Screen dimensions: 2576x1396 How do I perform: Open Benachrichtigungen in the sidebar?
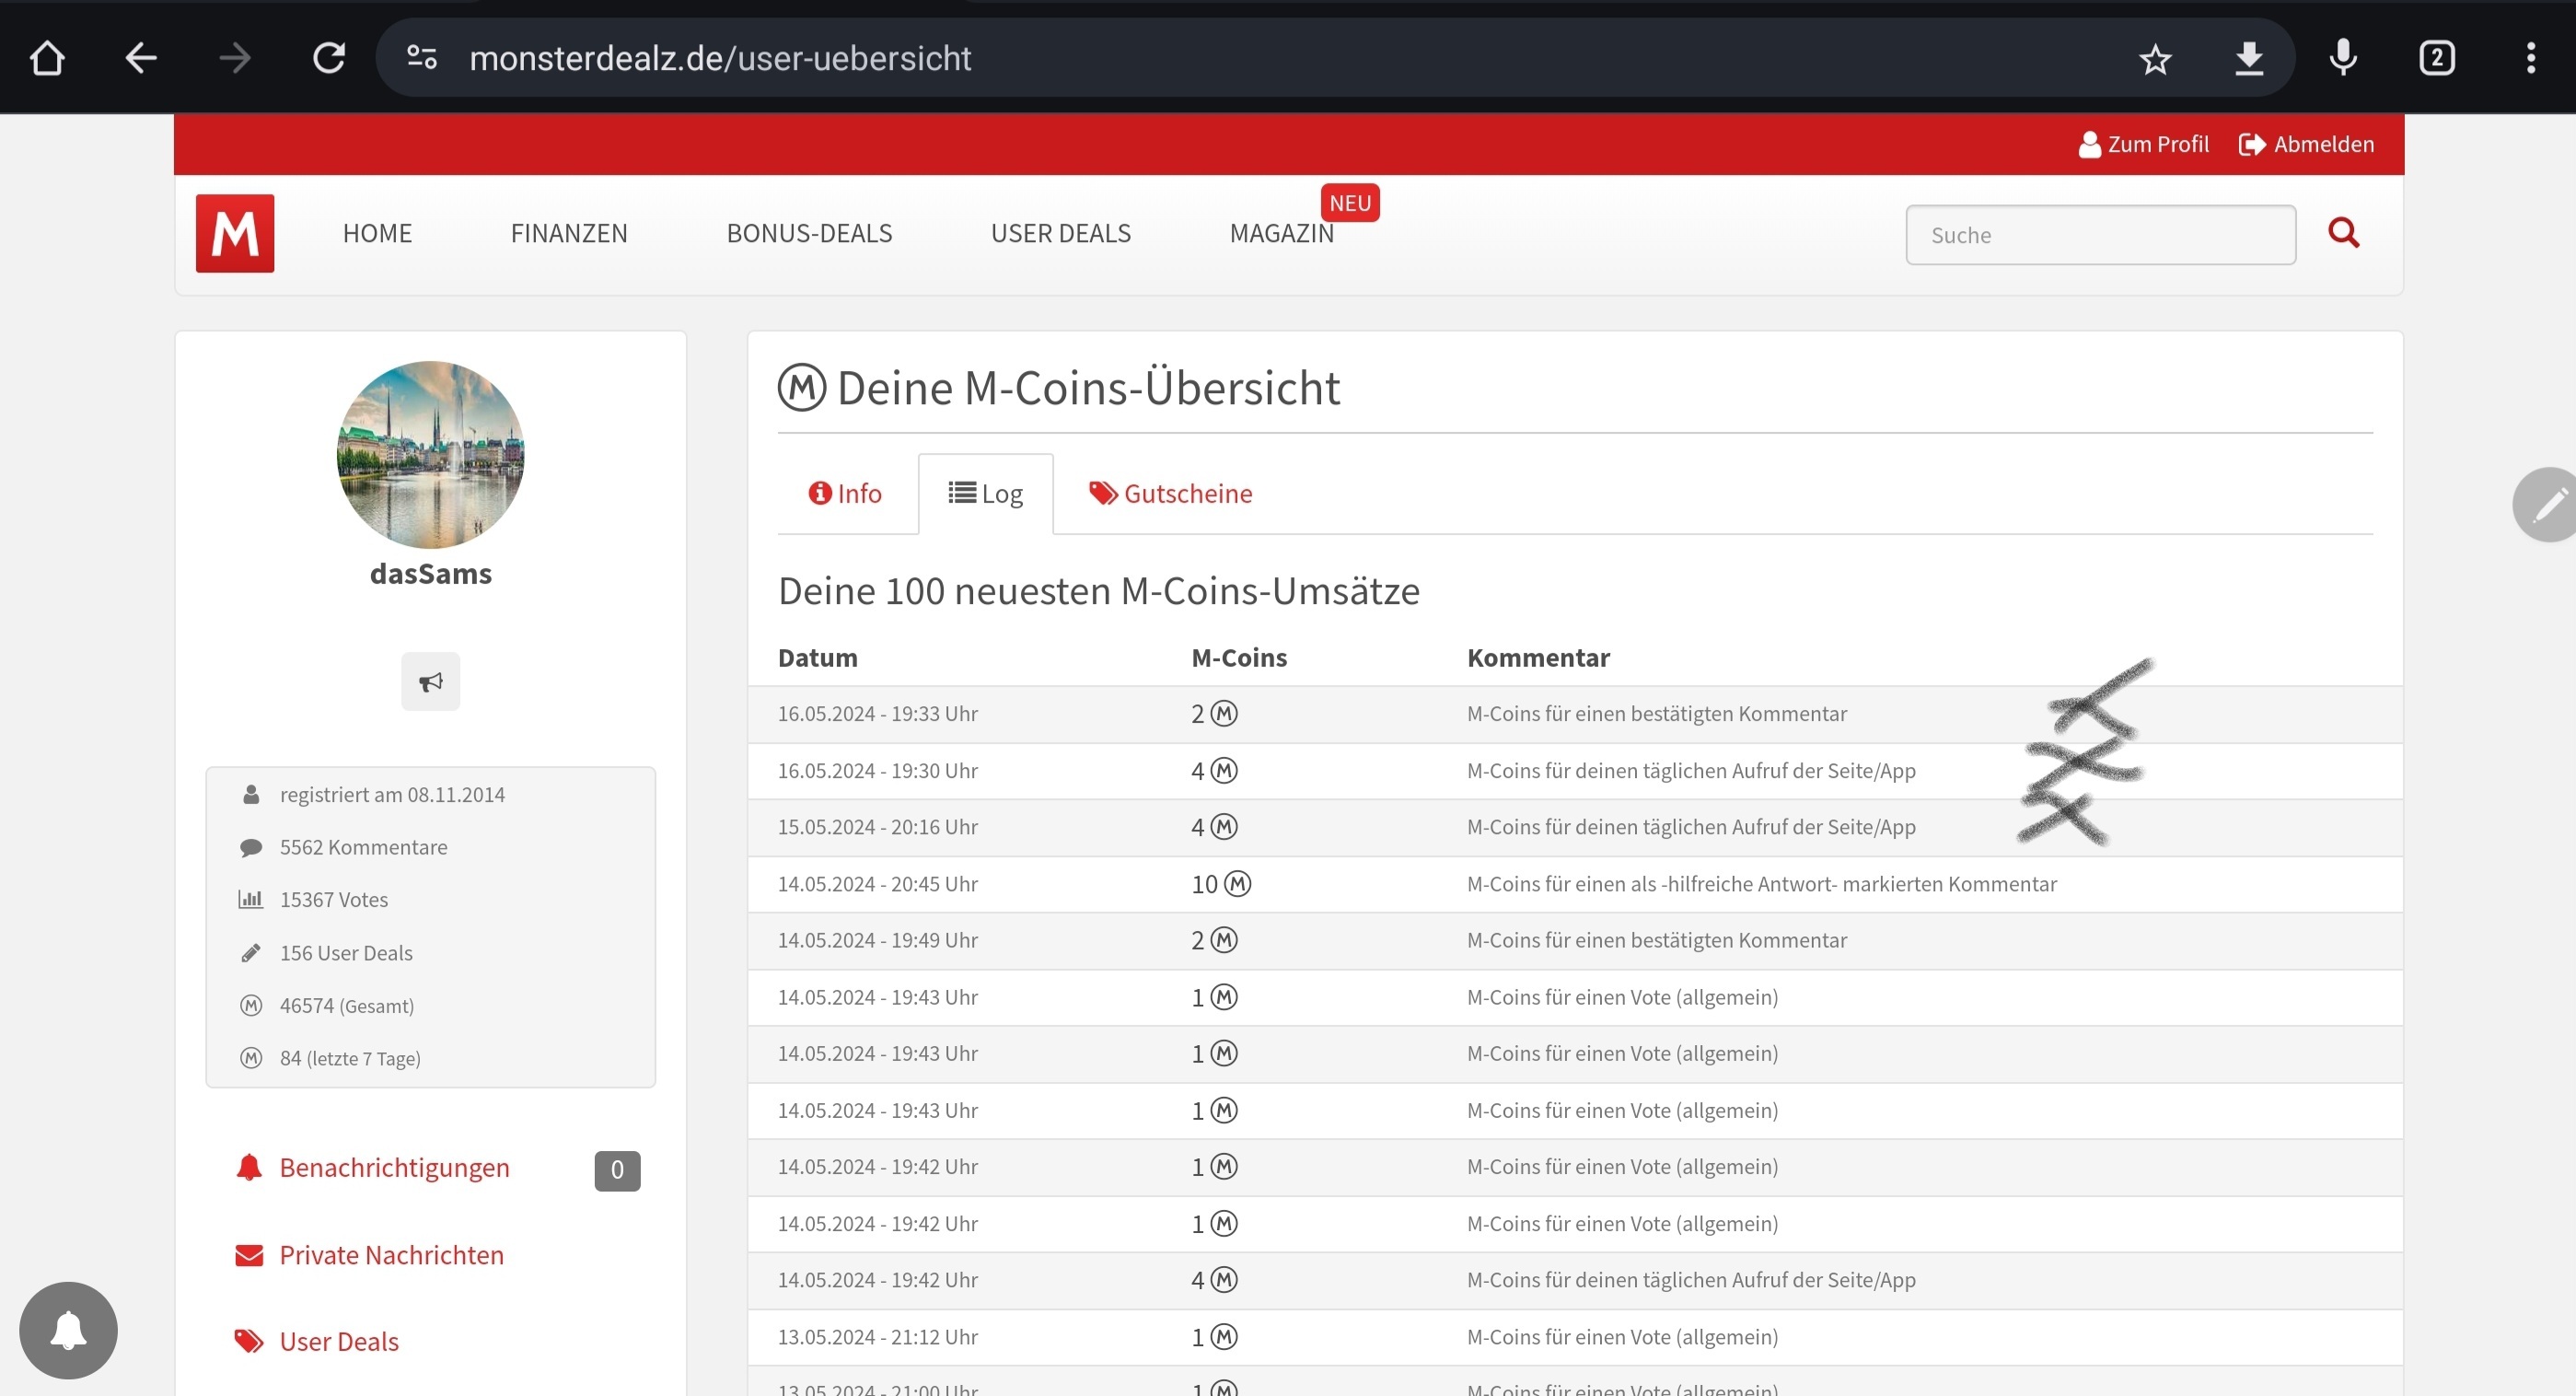394,1167
